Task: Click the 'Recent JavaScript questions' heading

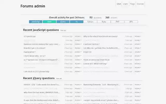Action: (41, 30)
